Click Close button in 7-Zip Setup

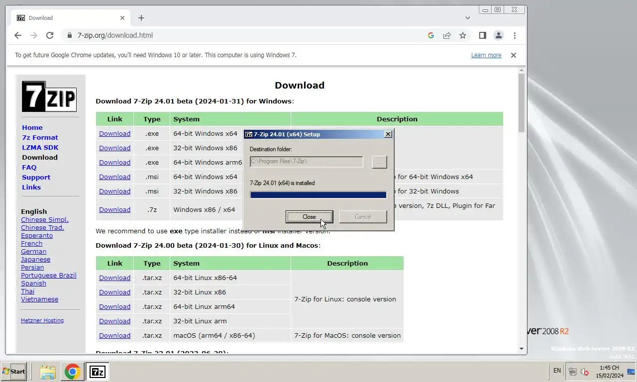click(309, 217)
